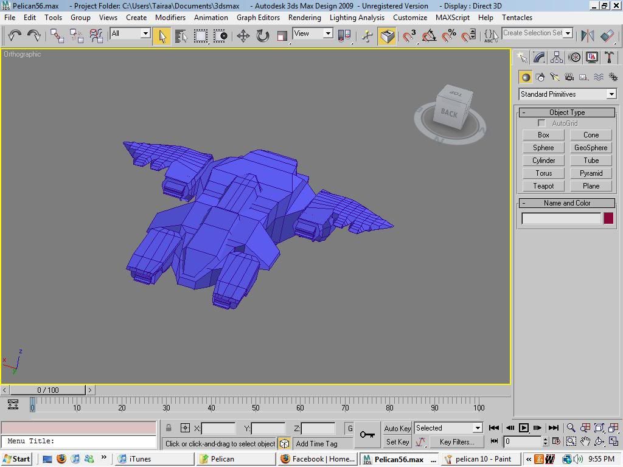
Task: Open the 'Selected' key filter dropdown
Action: tap(448, 427)
